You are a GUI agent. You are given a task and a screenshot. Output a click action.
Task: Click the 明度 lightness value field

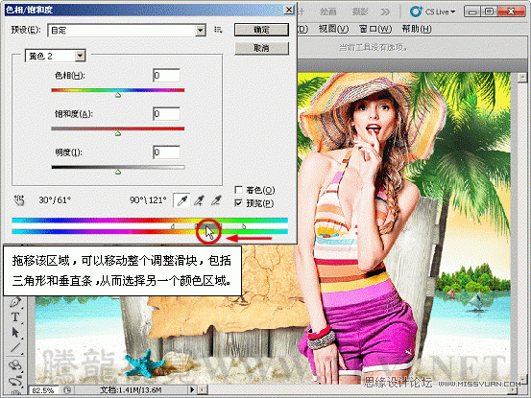(166, 152)
